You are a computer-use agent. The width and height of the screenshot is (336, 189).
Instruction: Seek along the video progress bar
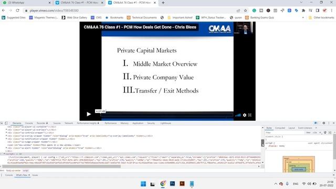coord(167,115)
